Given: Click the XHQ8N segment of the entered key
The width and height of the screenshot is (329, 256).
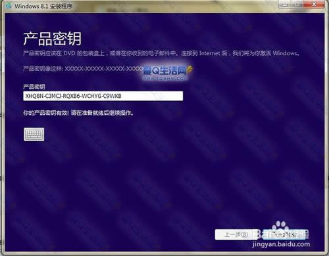Looking at the screenshot, I should [x=34, y=96].
